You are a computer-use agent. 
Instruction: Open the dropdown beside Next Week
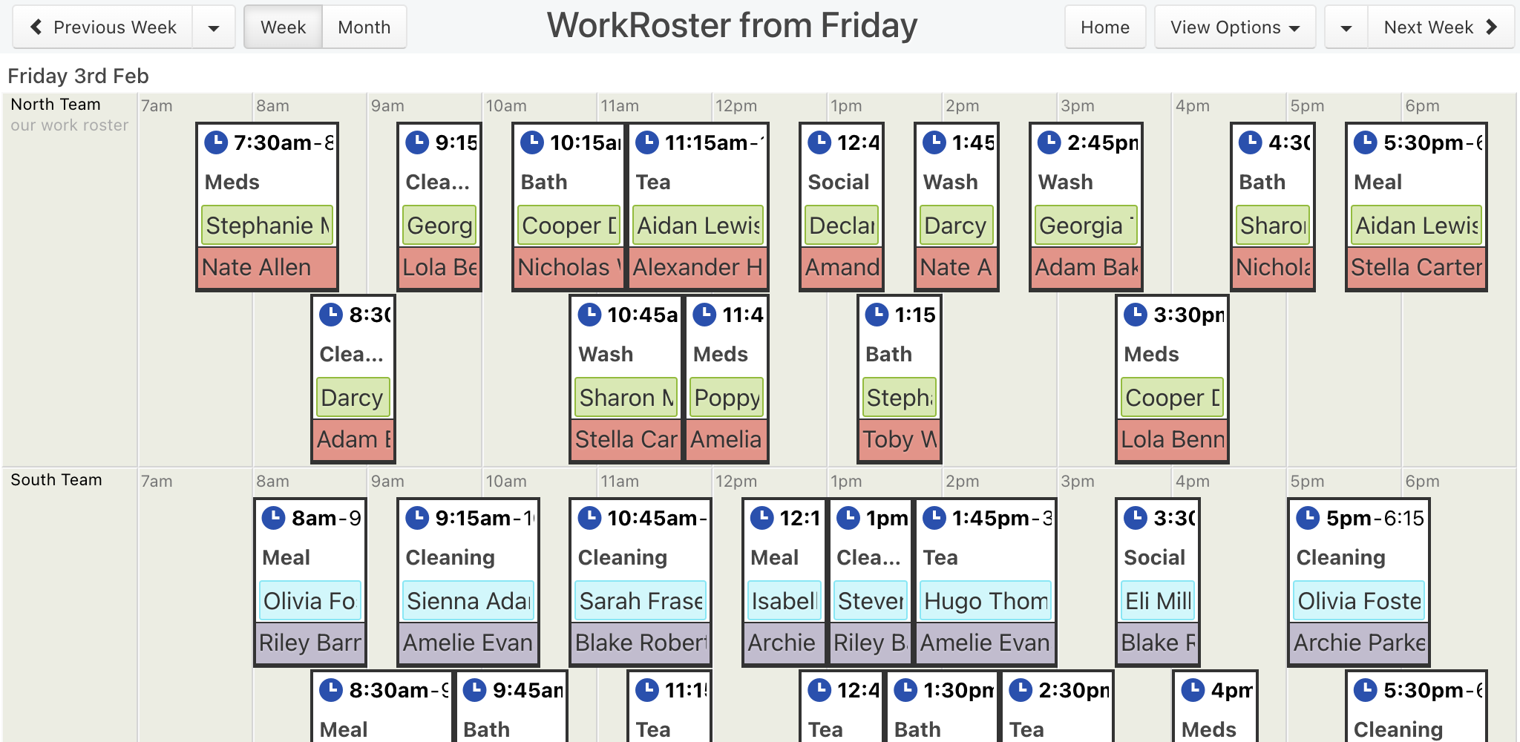1346,27
